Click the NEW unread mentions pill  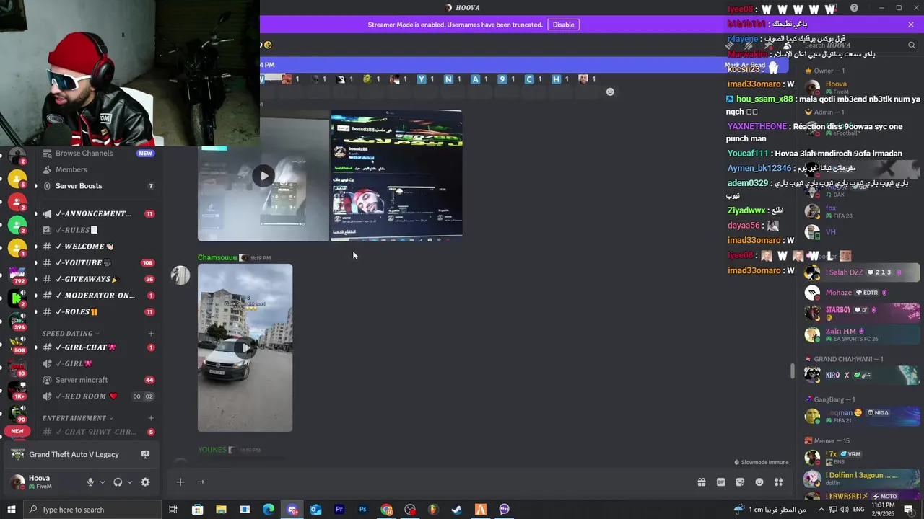pyautogui.click(x=17, y=431)
